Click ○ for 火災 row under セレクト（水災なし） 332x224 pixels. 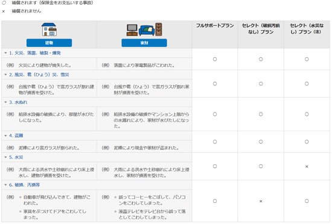pos(307,59)
